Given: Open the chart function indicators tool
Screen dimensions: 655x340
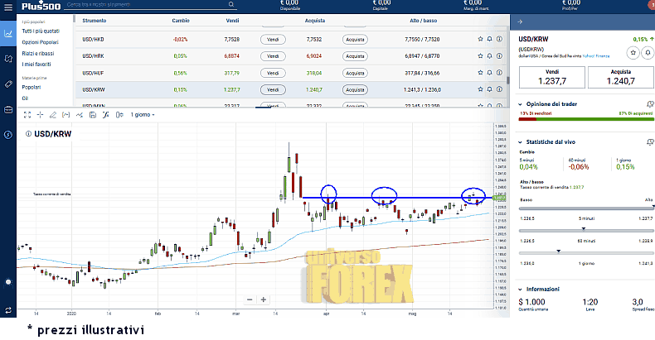Looking at the screenshot, I should click(105, 115).
